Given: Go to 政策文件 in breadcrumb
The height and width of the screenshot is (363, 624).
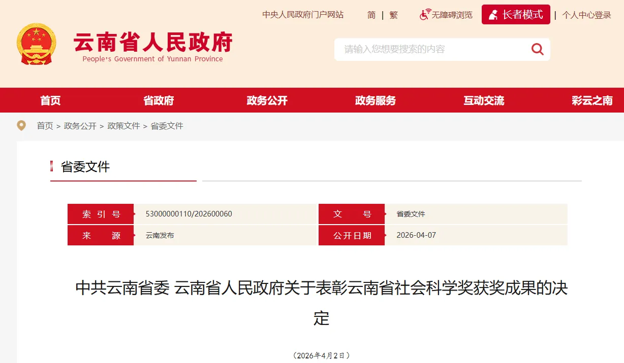Looking at the screenshot, I should click(123, 126).
